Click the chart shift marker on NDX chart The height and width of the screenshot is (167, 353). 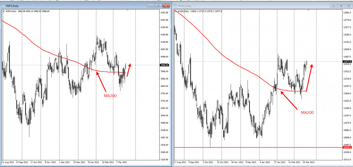pos(308,10)
